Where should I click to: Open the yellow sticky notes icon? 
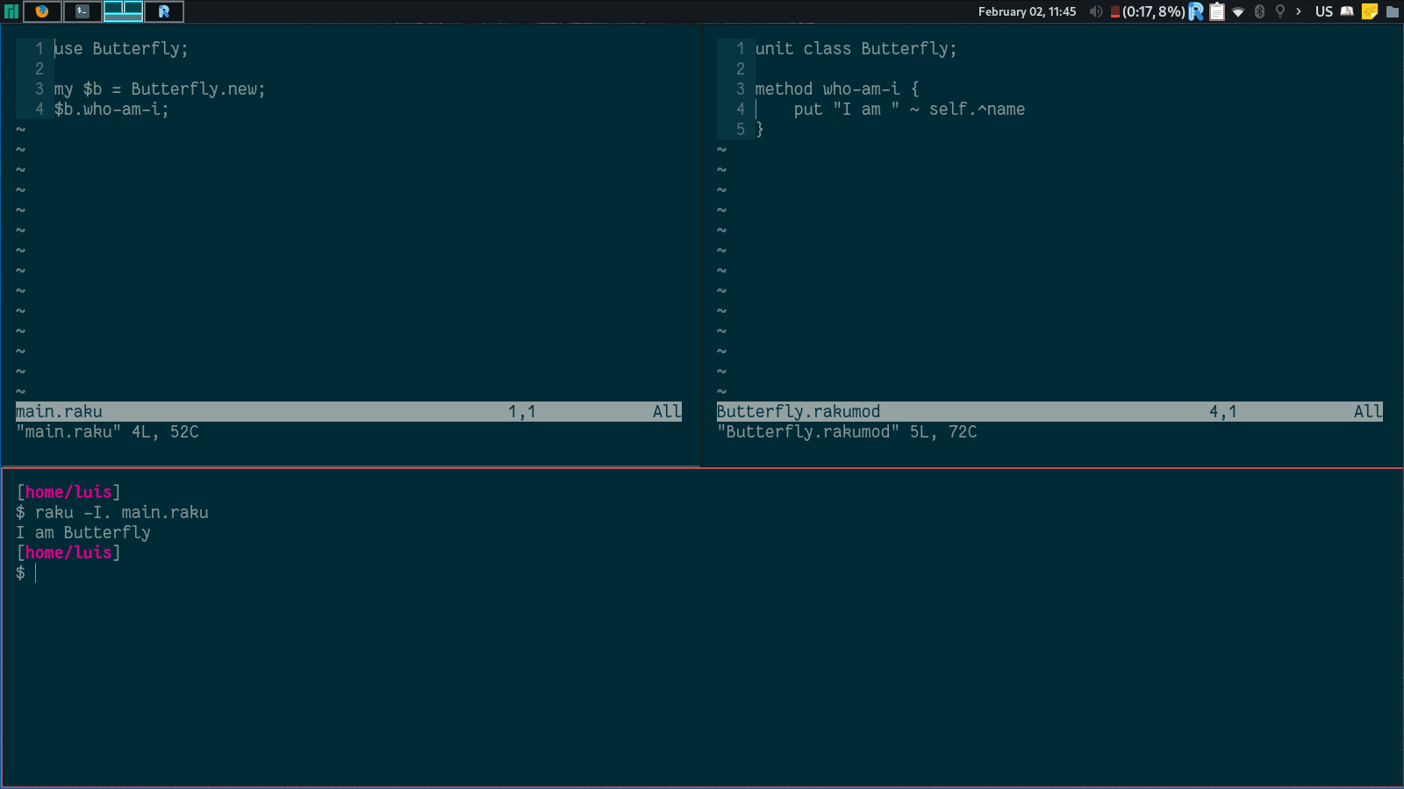click(x=1369, y=11)
